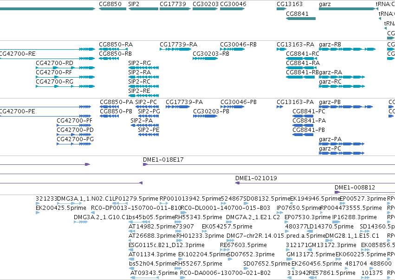Screen dimensions: 395x280
Task: Select the CG42700-RF transcript label
Action: 54,72
